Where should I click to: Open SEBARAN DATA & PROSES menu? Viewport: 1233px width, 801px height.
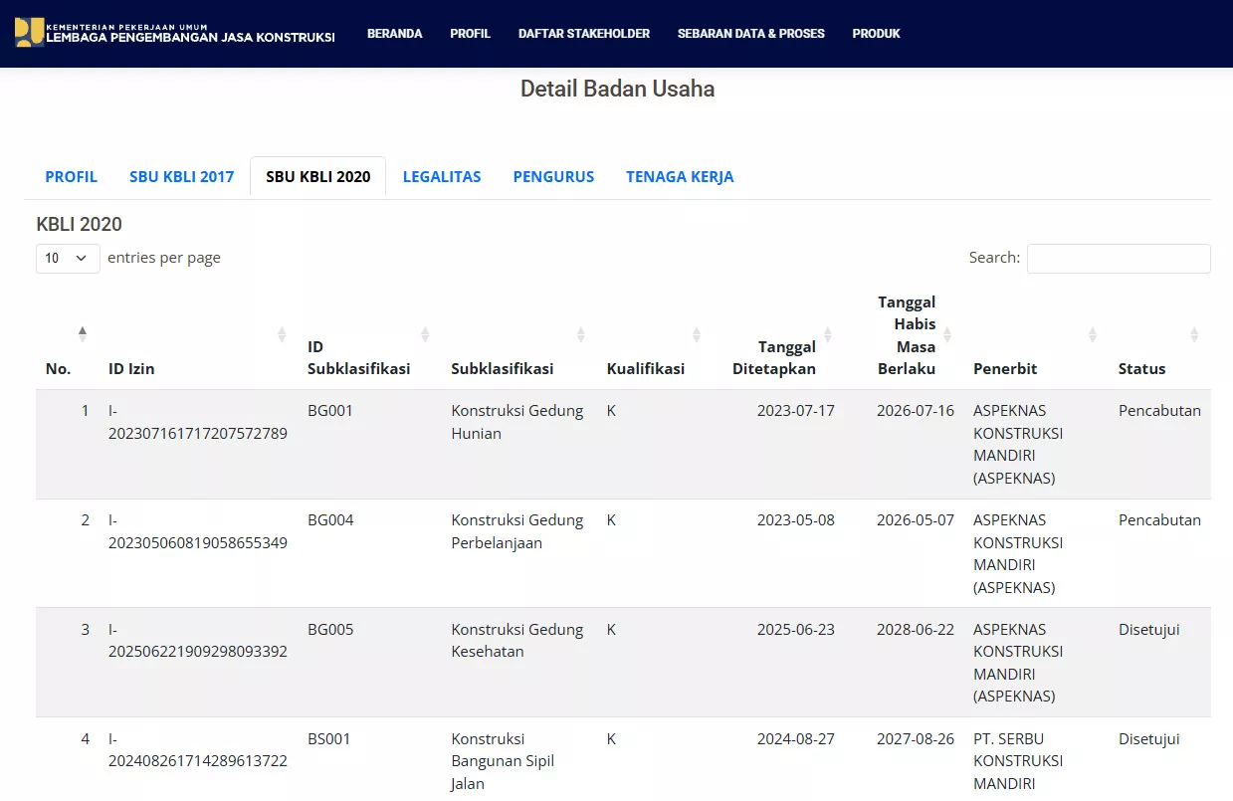751,34
